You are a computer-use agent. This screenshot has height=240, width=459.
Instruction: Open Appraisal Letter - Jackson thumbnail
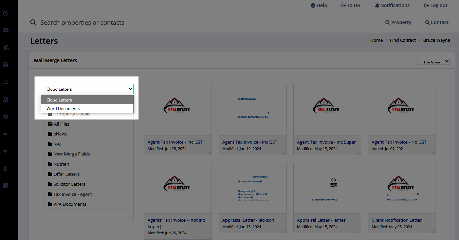(253, 187)
